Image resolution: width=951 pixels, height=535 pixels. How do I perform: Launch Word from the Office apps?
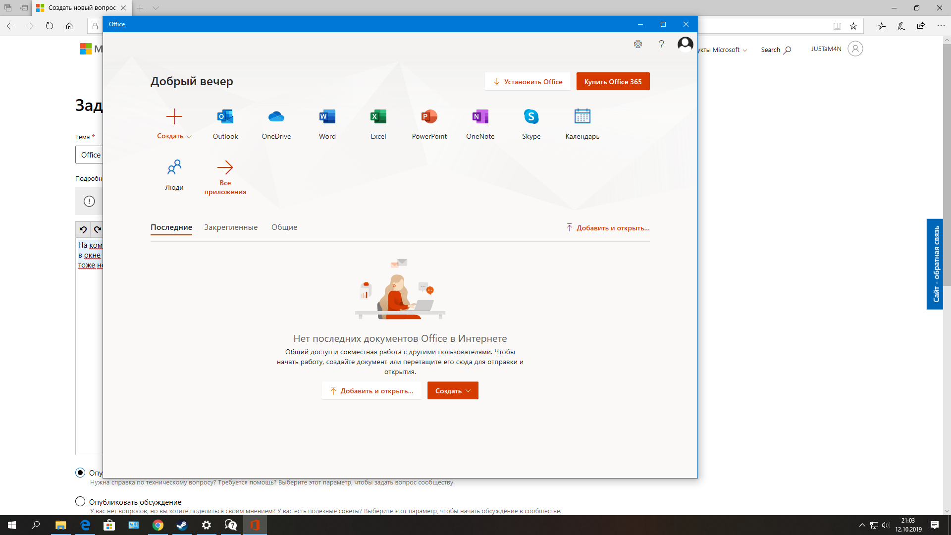click(327, 117)
